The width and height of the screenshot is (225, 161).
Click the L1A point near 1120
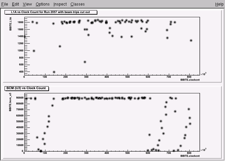(x=60, y=46)
